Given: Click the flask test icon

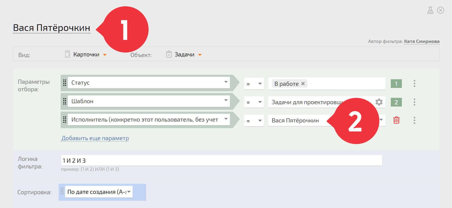Looking at the screenshot, I should (430, 10).
